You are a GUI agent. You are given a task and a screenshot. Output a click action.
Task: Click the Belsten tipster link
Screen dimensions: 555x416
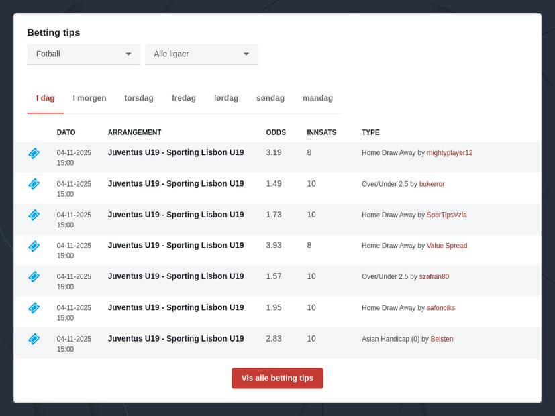(443, 339)
